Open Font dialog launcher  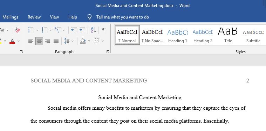click(x=21, y=52)
